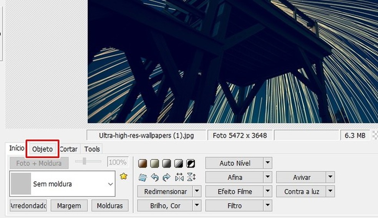Click the frame size slider handle
The height and width of the screenshot is (218, 378).
click(x=85, y=161)
